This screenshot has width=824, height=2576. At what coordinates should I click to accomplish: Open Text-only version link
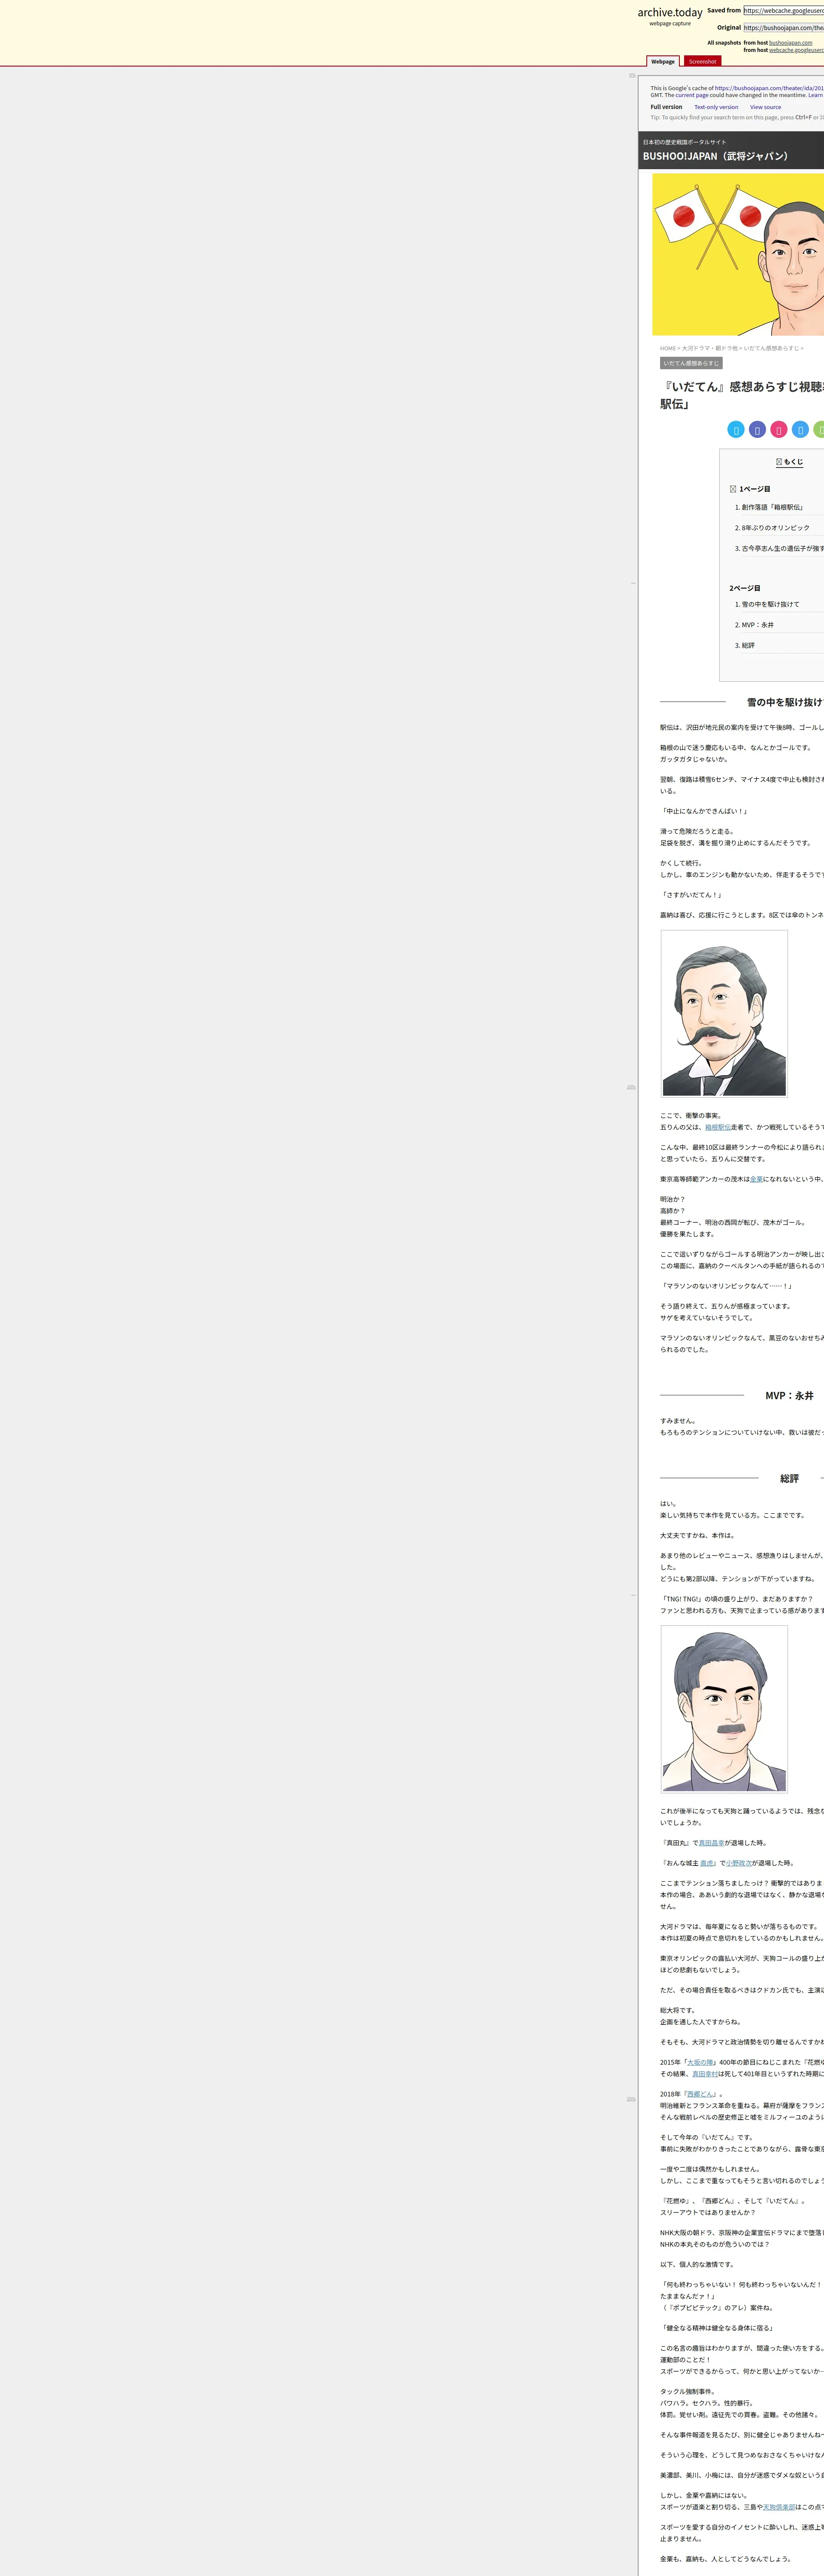[x=716, y=107]
